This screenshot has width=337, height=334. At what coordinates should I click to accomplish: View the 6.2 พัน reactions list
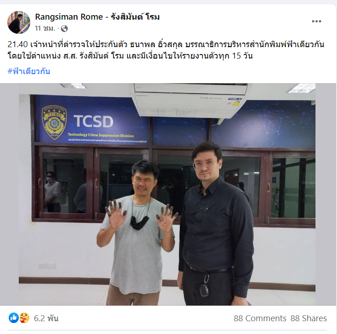pyautogui.click(x=46, y=318)
